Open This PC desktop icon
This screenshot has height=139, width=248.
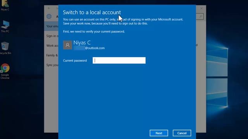coord(5,27)
